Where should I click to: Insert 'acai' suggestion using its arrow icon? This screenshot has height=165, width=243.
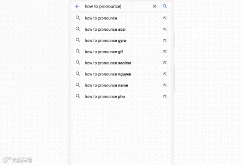pos(165,29)
